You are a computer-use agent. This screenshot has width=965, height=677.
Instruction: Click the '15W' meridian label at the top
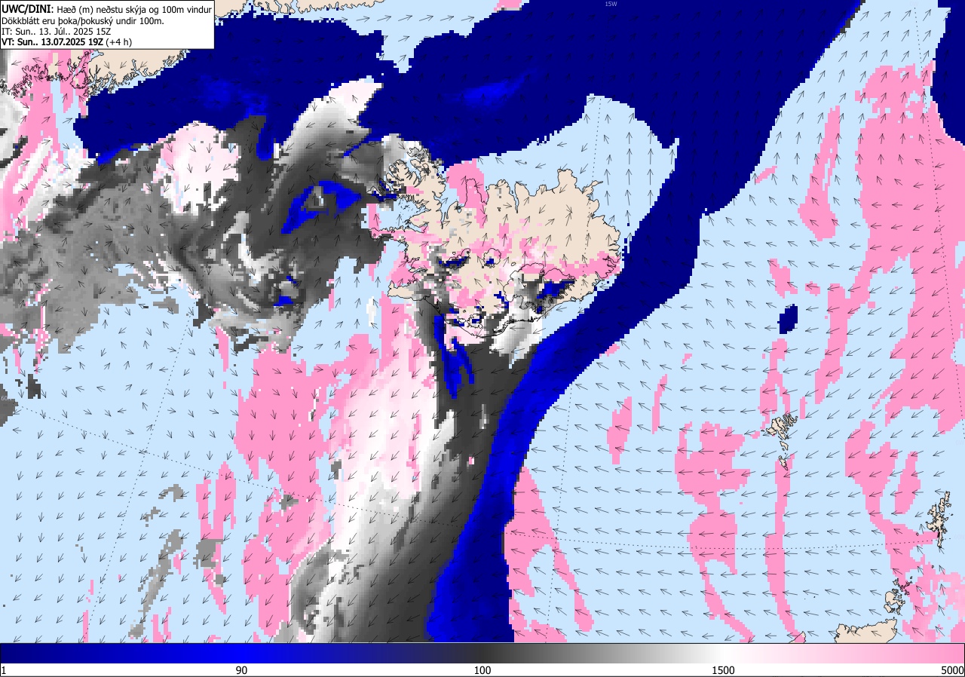(x=611, y=4)
